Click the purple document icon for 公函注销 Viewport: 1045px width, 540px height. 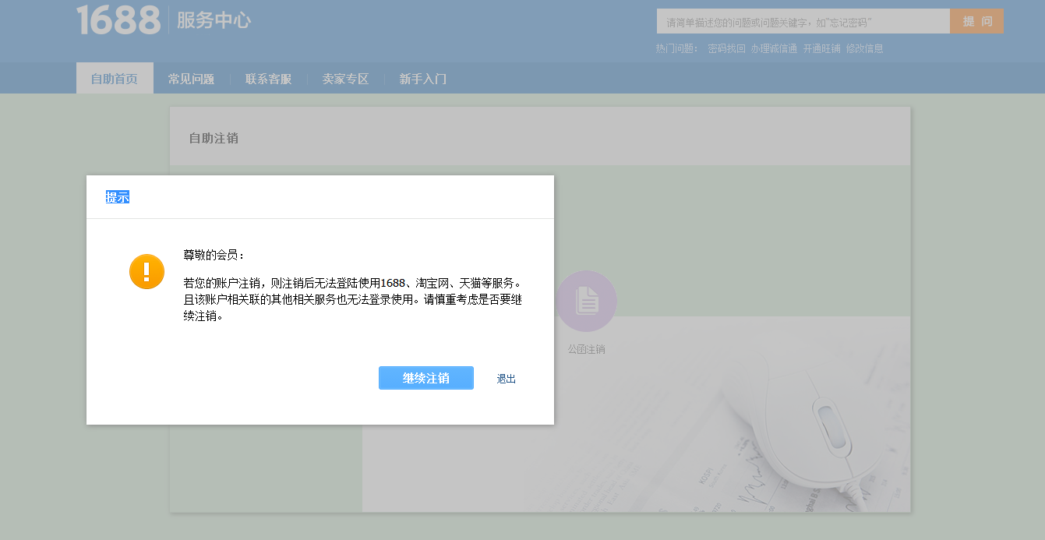587,301
